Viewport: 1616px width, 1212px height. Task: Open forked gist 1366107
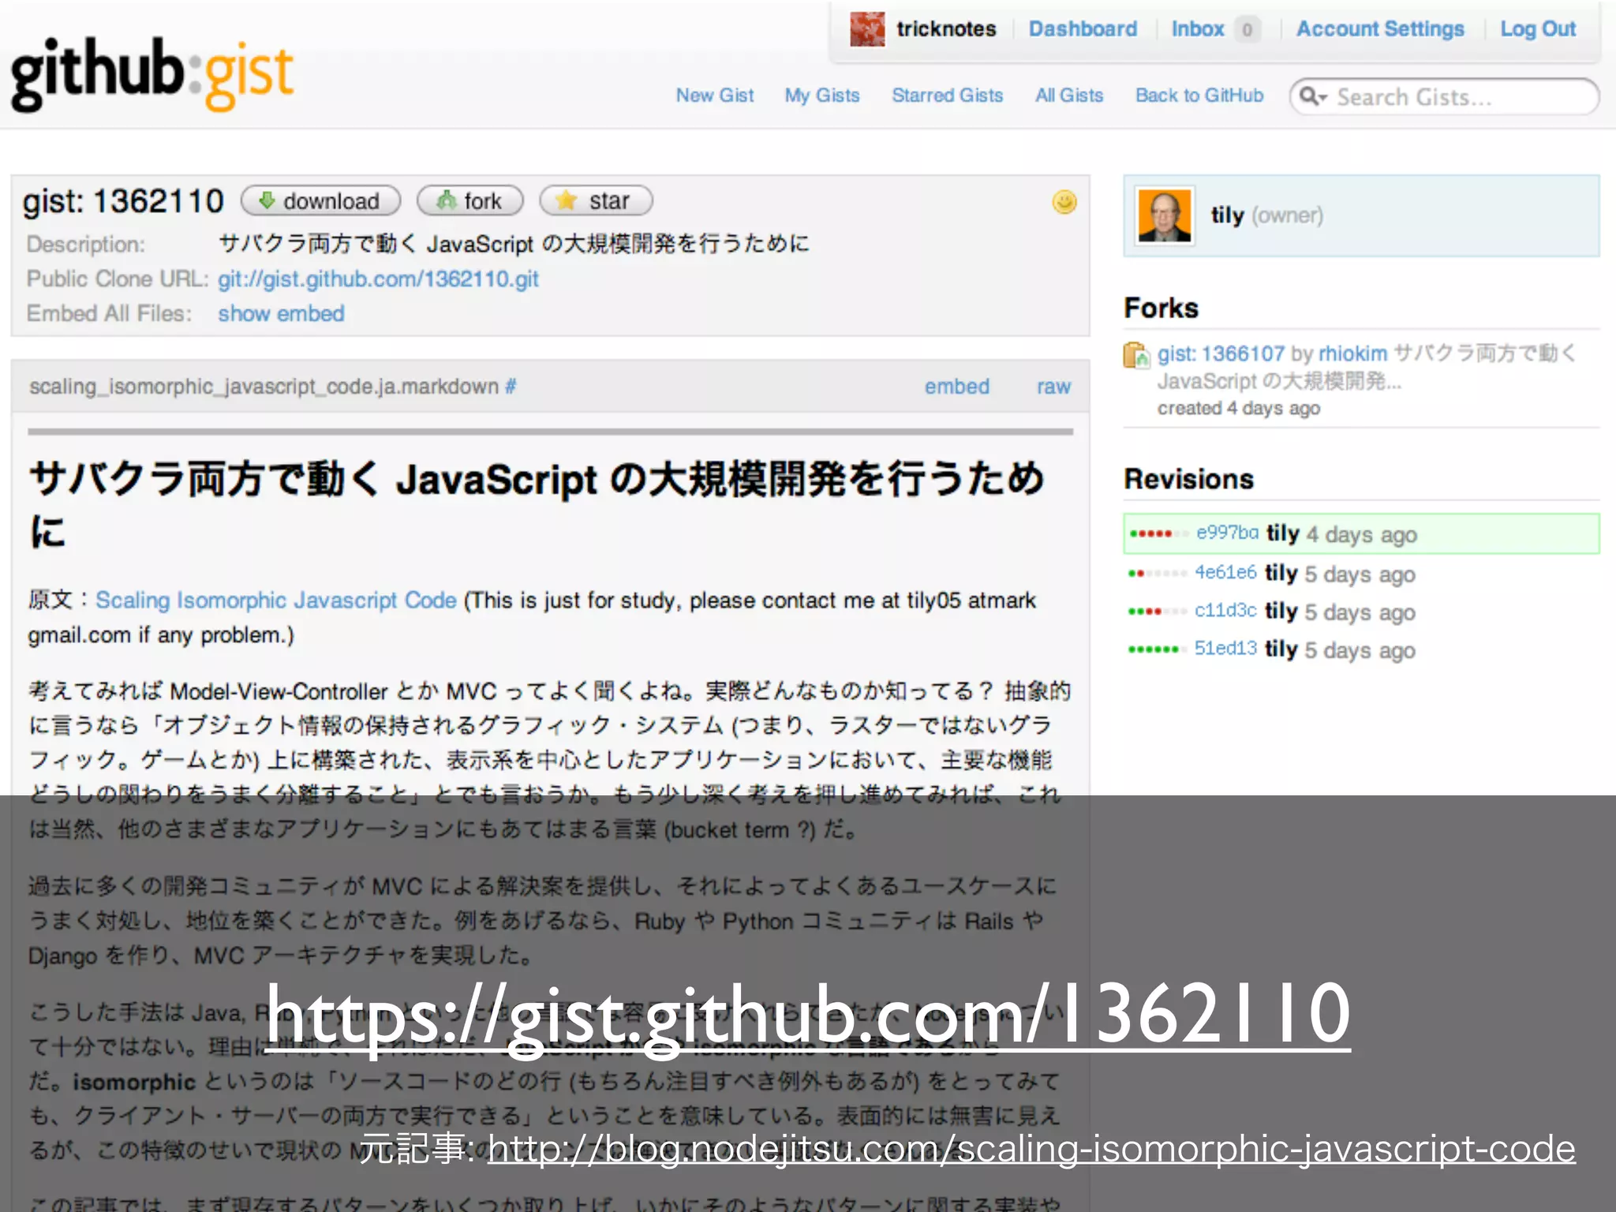click(x=1221, y=354)
